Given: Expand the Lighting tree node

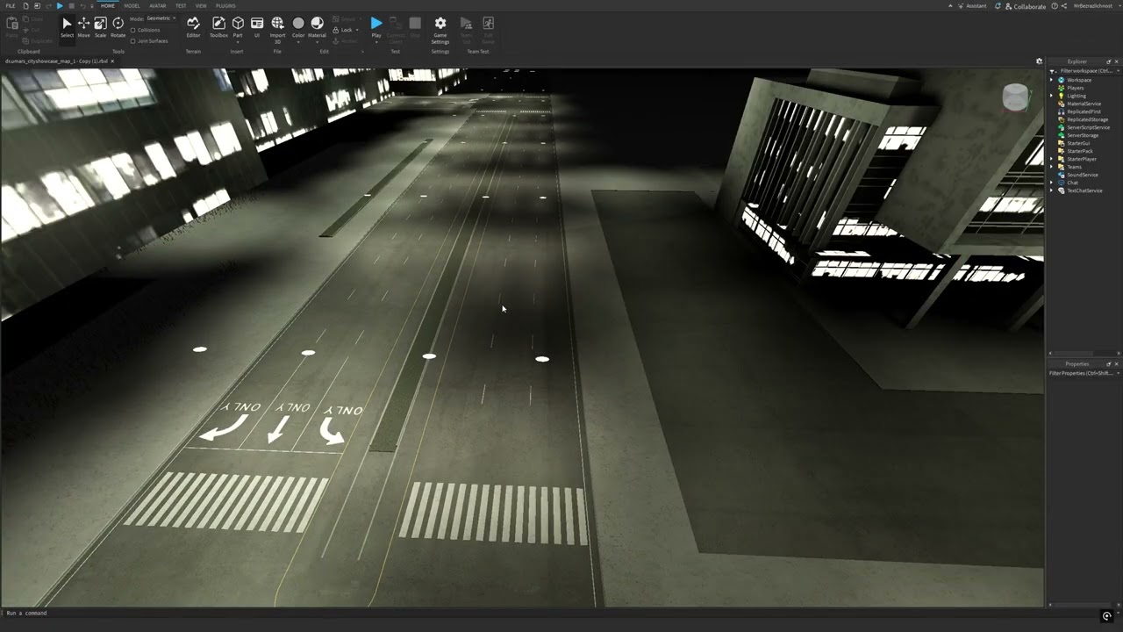Looking at the screenshot, I should (1052, 96).
